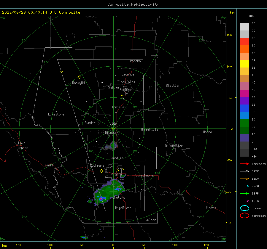Screen dimensions: 267x249
Task: Select the 33 dBZ light blue swatch
Action: [x=244, y=116]
